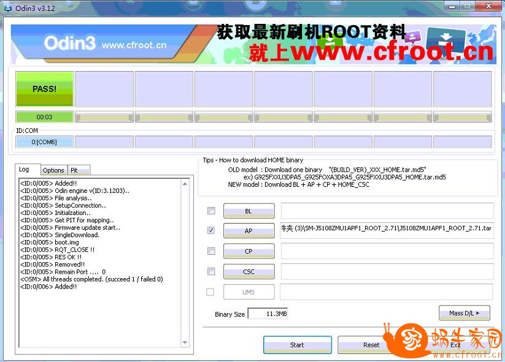Select log line 'All threads completed'
This screenshot has height=362, width=505.
click(x=91, y=279)
